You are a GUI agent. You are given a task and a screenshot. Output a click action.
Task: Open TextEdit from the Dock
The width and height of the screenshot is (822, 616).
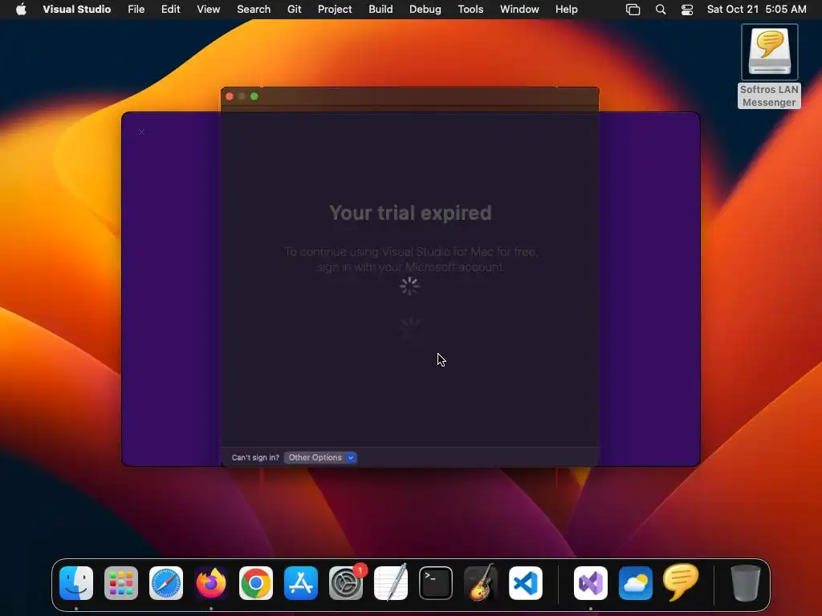391,583
